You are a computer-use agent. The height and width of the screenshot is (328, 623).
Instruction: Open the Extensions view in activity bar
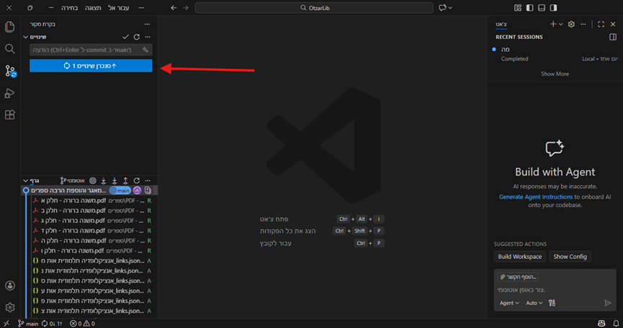pyautogui.click(x=10, y=114)
